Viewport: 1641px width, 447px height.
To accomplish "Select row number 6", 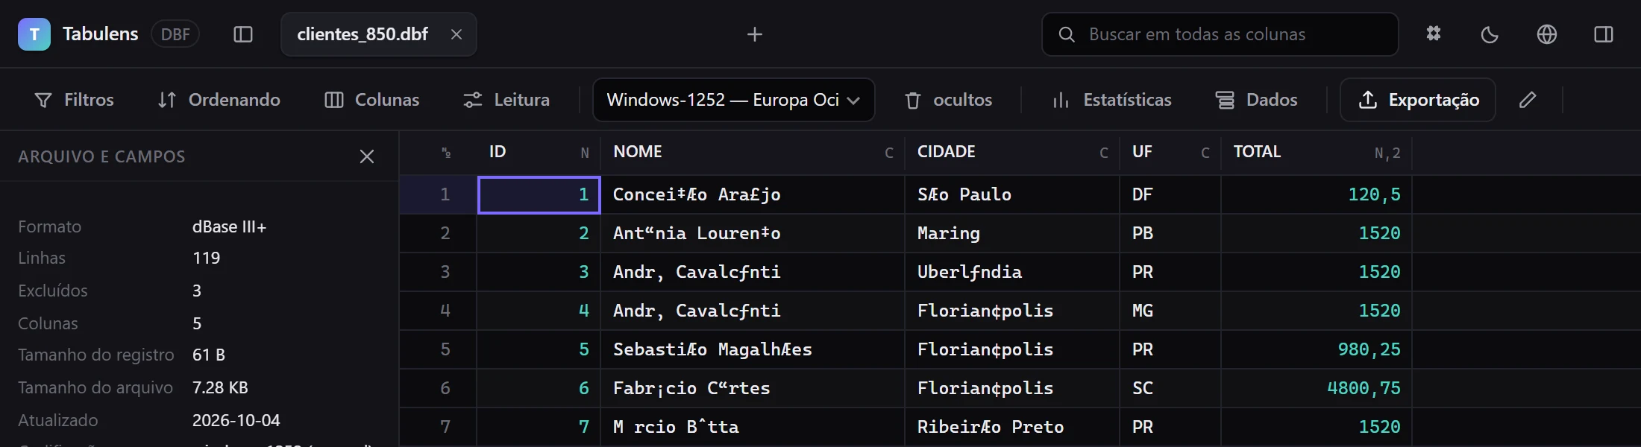I will 439,388.
